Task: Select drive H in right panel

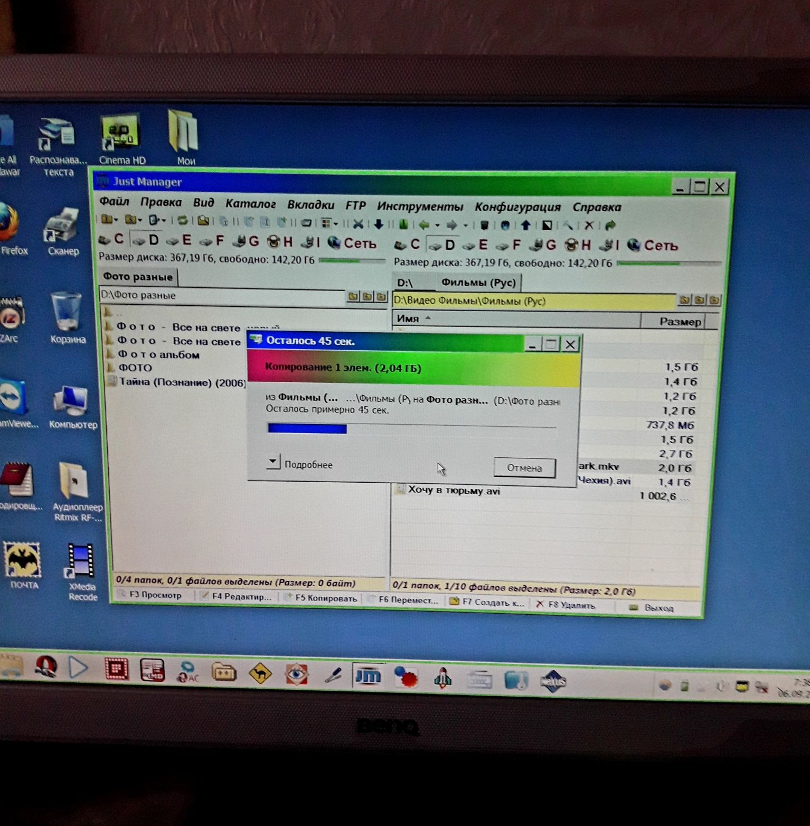Action: (578, 245)
